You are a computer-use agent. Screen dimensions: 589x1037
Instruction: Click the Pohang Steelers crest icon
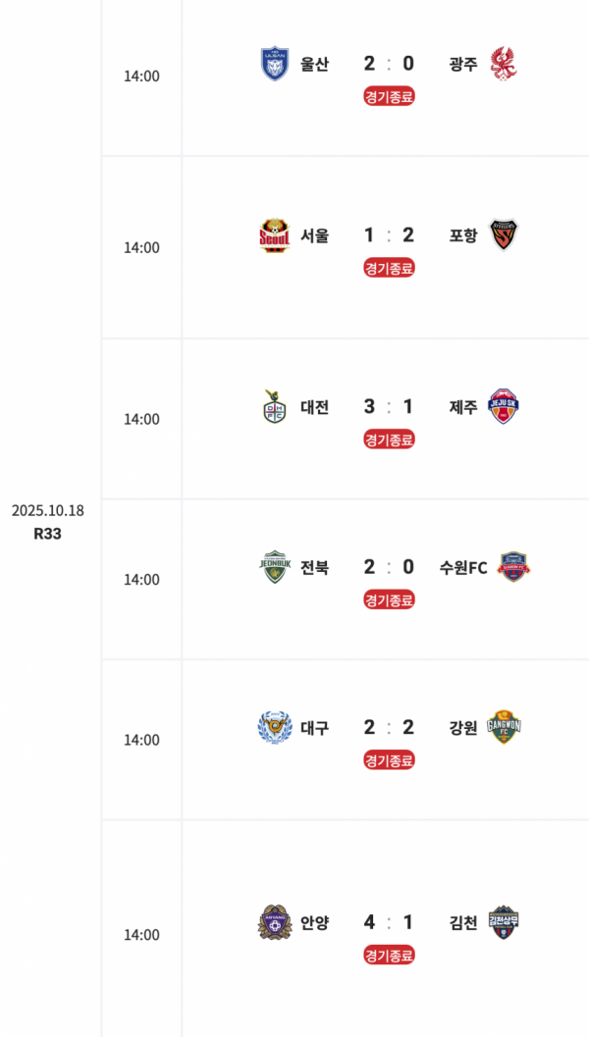(x=504, y=234)
